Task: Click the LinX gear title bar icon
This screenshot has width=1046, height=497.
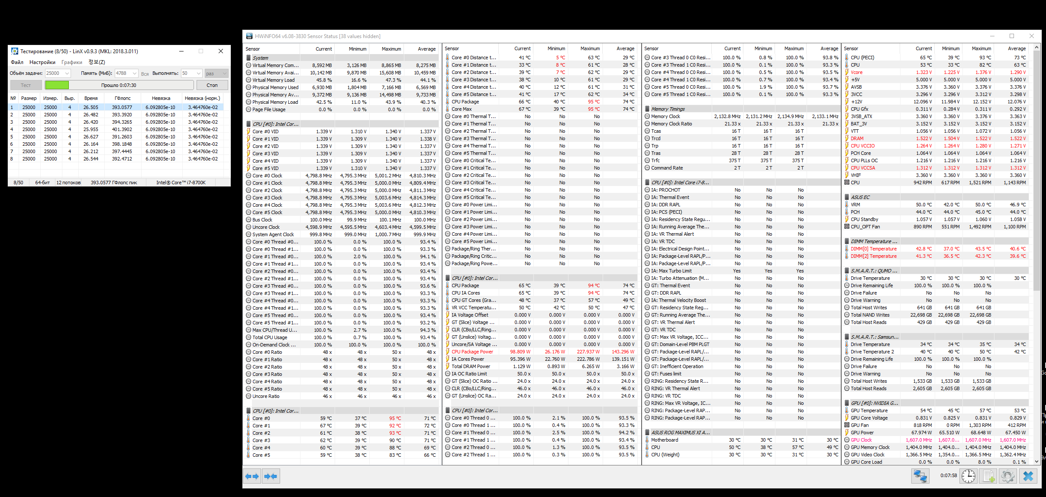Action: (x=15, y=51)
